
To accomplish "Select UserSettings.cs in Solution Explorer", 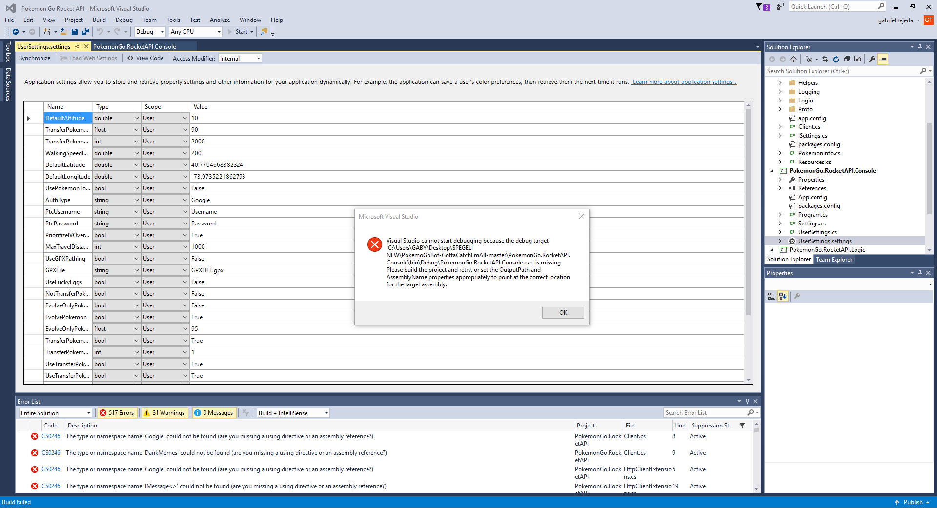I will (x=817, y=232).
